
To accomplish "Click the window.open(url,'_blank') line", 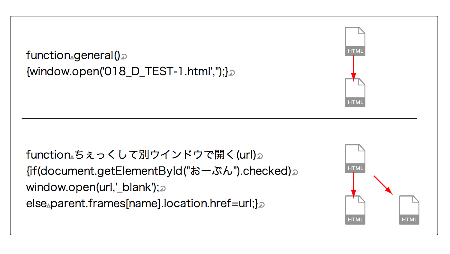I will coord(93,187).
